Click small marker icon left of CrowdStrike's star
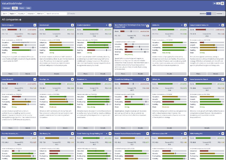 [144, 79]
